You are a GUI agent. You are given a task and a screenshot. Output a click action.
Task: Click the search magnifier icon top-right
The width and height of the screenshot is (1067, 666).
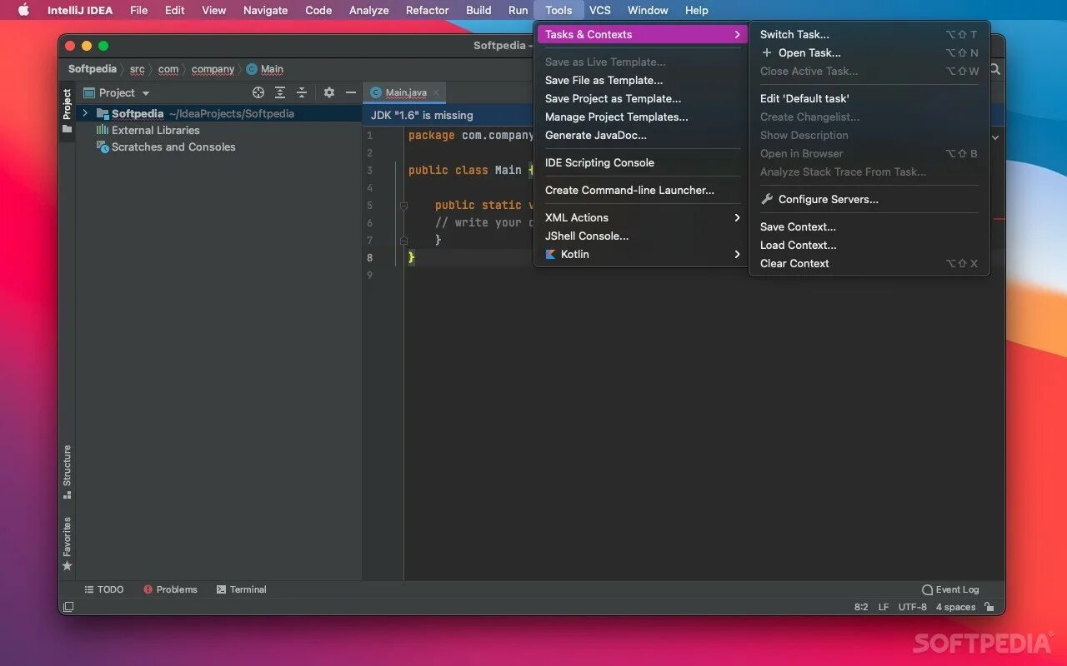click(x=994, y=70)
